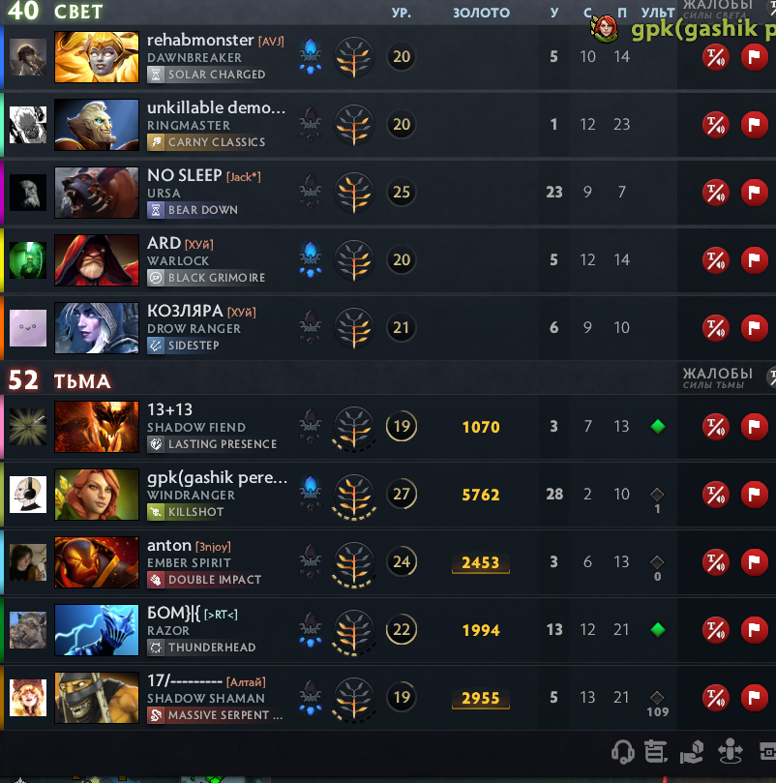The height and width of the screenshot is (783, 776).
Task: Open Windranger talent tree icon
Action: pyautogui.click(x=354, y=496)
